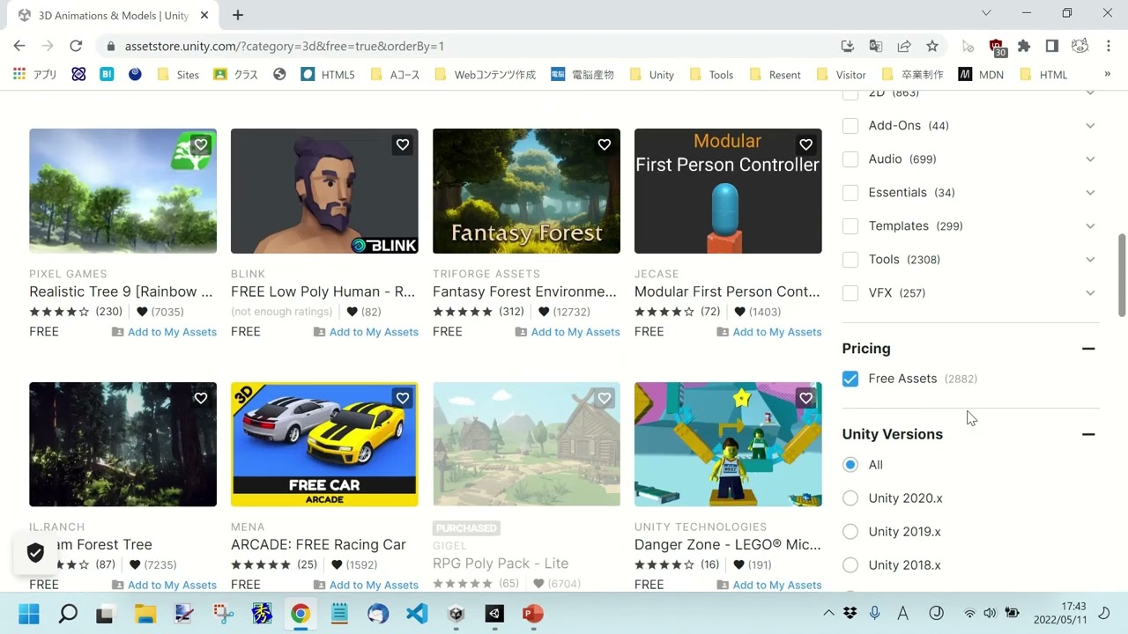The width and height of the screenshot is (1128, 634).
Task: Collapse the Unity Versions filter section
Action: coord(1088,434)
